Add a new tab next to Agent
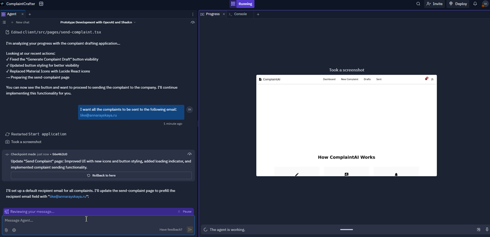The width and height of the screenshot is (490, 237). pyautogui.click(x=30, y=14)
